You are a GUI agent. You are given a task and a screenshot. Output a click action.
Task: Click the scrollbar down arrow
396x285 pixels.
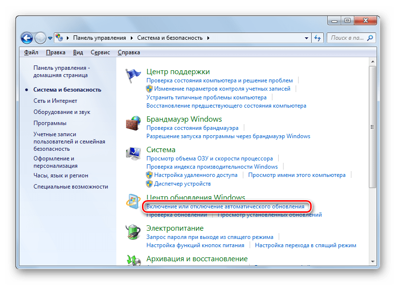click(373, 262)
